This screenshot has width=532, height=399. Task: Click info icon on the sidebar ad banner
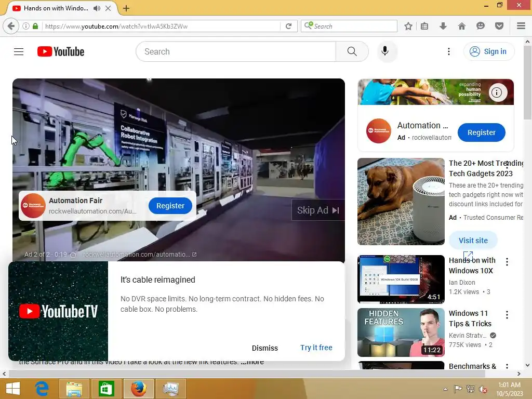coord(497,92)
